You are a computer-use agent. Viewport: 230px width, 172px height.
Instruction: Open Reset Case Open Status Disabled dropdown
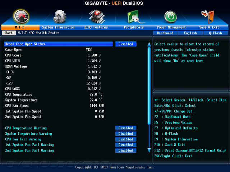point(126,44)
